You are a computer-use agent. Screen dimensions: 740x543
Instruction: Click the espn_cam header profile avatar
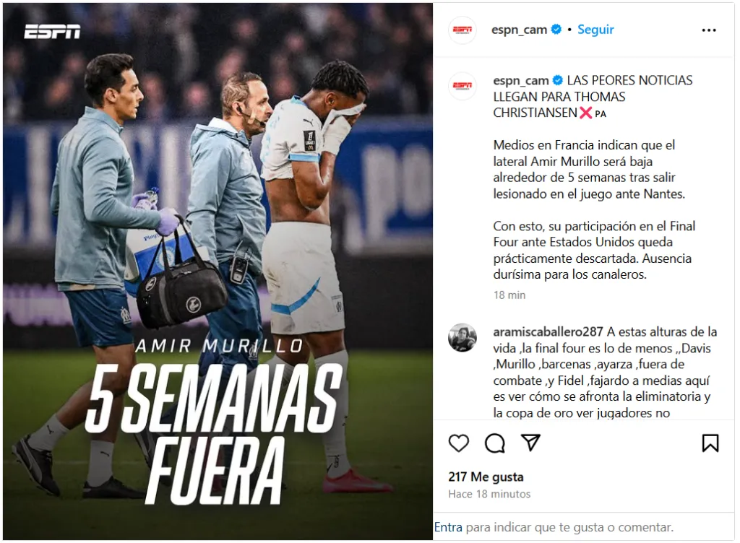click(462, 30)
